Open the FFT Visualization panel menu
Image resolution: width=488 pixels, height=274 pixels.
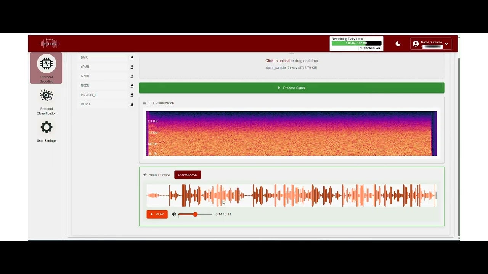(x=144, y=103)
